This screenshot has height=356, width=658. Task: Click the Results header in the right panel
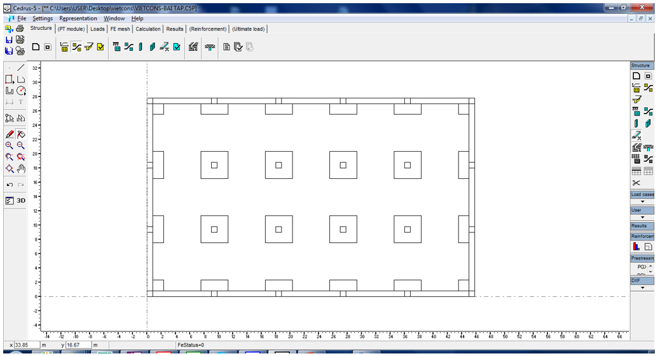click(642, 226)
